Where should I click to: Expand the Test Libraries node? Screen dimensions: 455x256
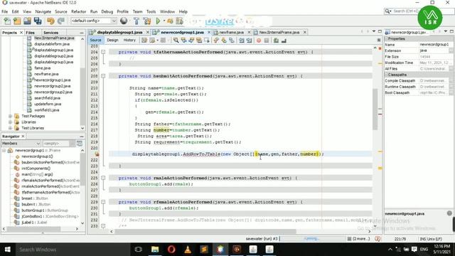[x=10, y=128]
